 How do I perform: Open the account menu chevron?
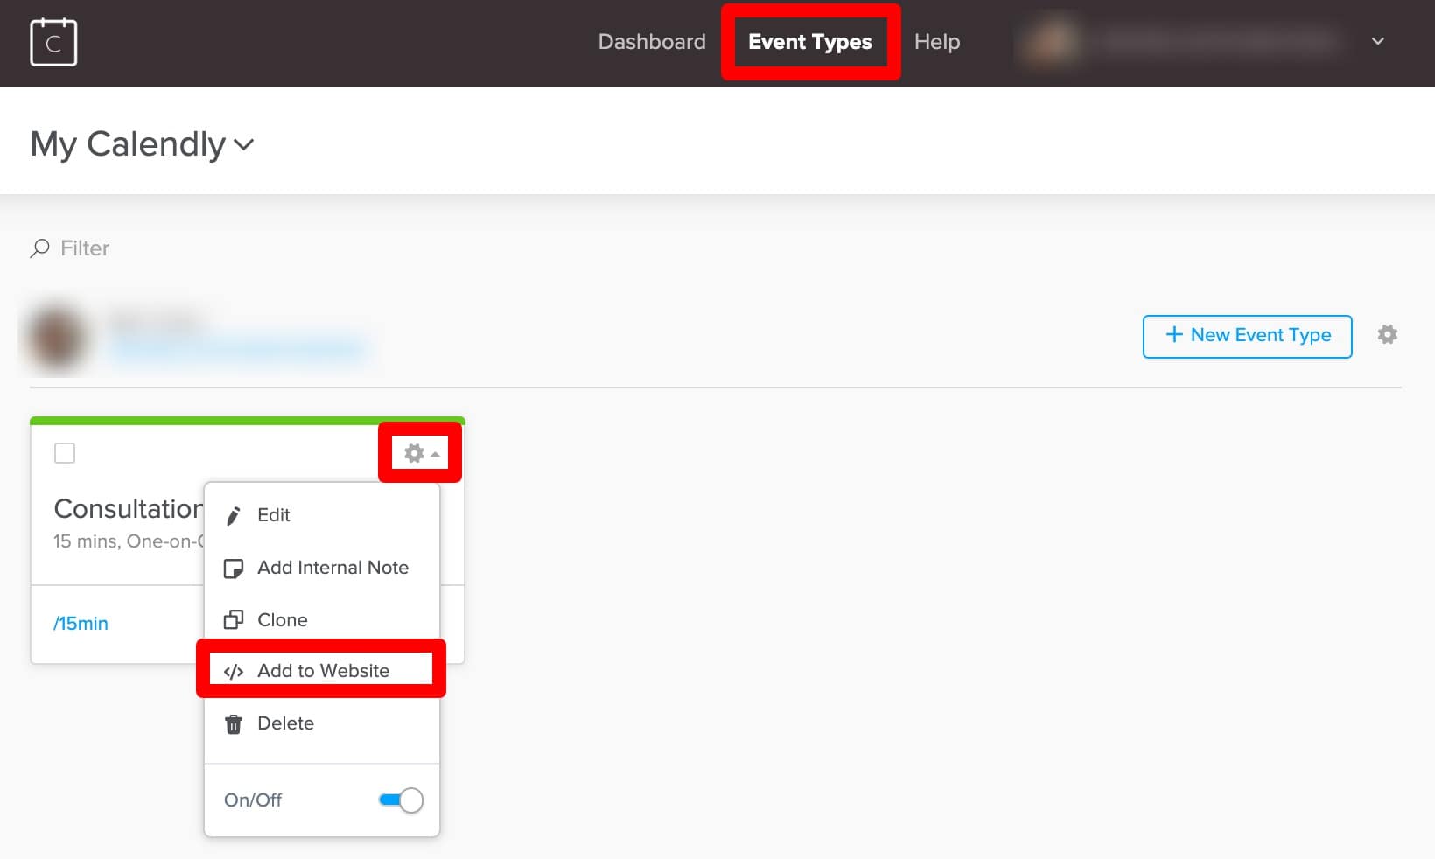[x=1377, y=41]
